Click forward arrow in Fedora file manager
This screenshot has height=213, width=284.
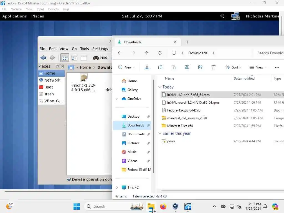(x=52, y=58)
